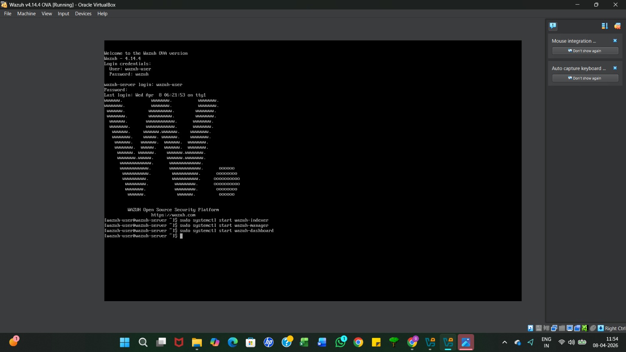This screenshot has height=352, width=626.
Task: Click Don't show again under Auto capture keyboard
Action: pyautogui.click(x=585, y=78)
